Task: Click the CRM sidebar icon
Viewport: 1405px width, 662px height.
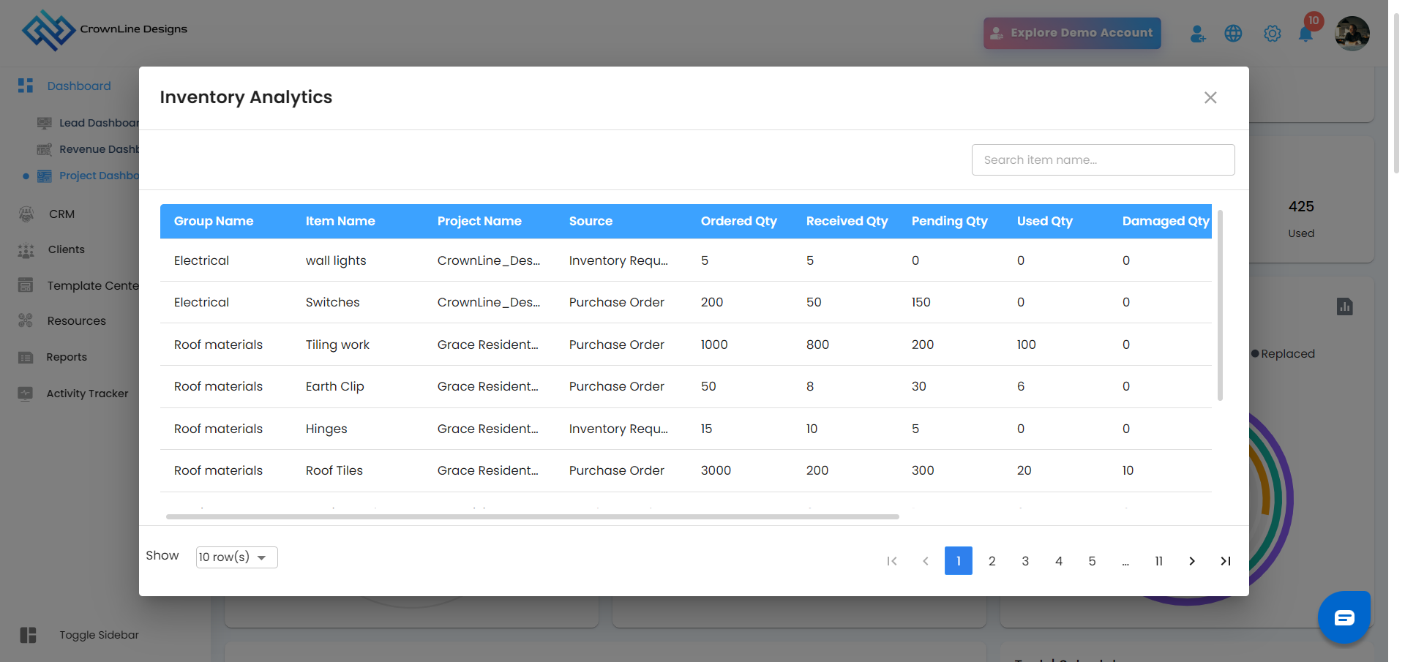Action: point(26,214)
